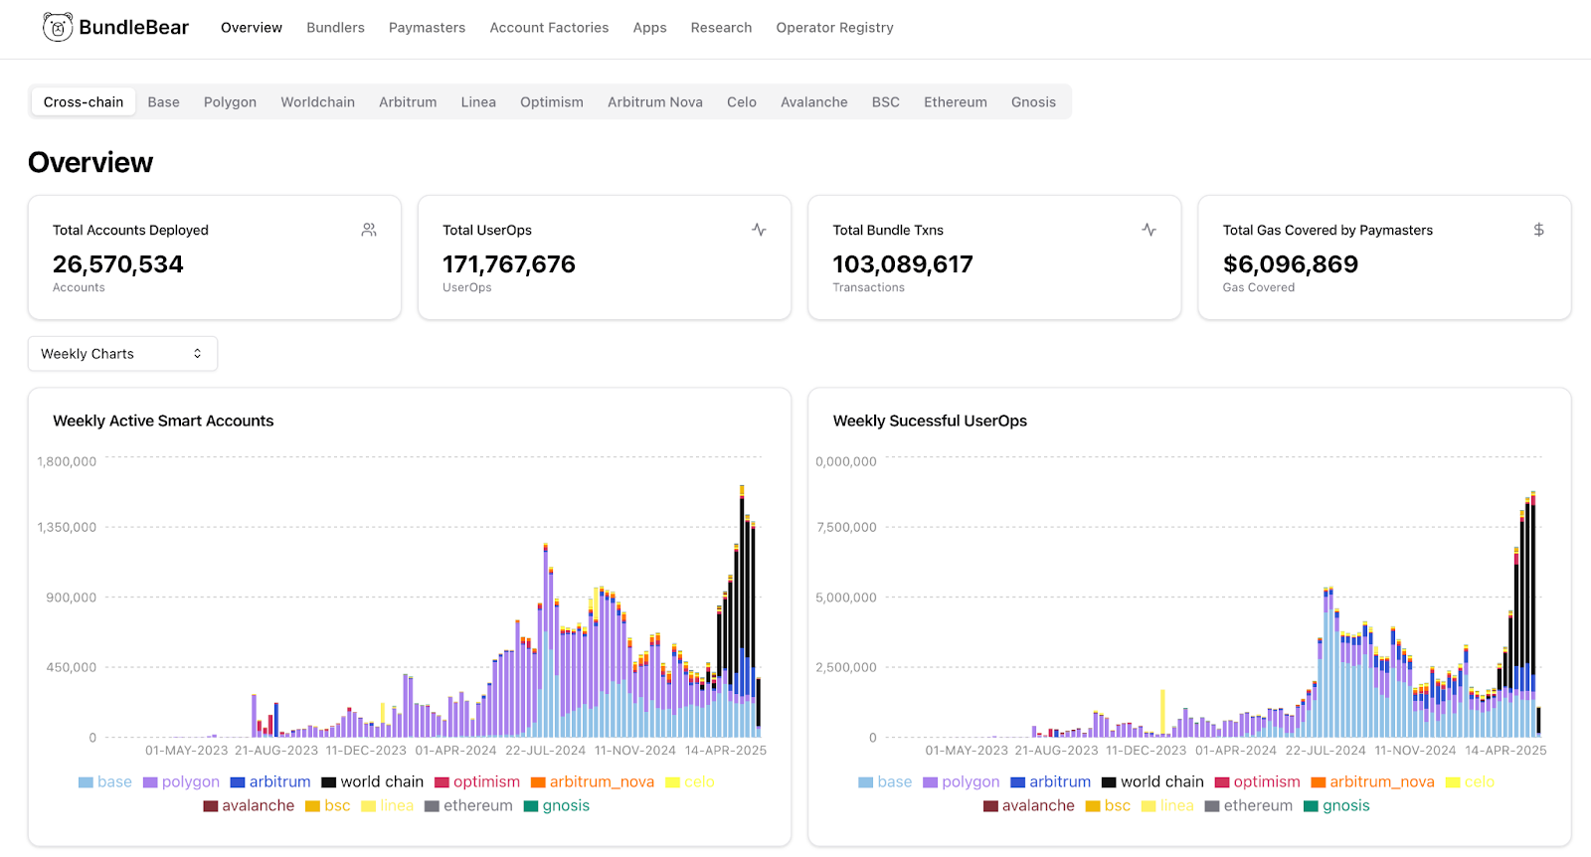Toggle base series in Successful UserOps legend
Screen dimensions: 1591x857
(x=885, y=782)
